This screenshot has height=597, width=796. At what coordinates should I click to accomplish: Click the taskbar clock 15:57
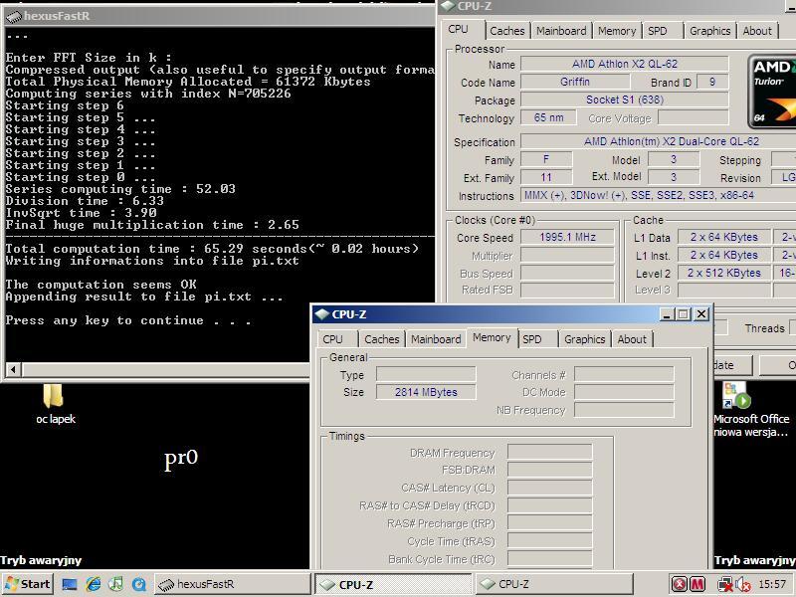click(x=772, y=584)
